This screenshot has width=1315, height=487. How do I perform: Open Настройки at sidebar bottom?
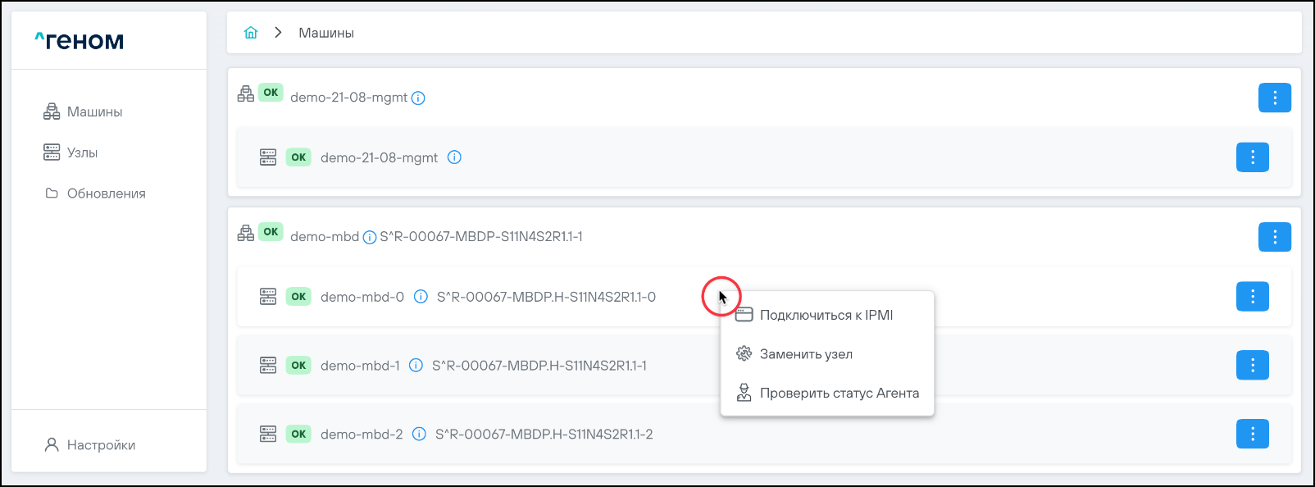tap(101, 445)
